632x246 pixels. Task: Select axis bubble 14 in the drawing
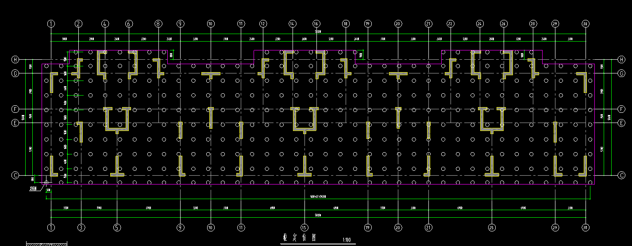[292, 23]
